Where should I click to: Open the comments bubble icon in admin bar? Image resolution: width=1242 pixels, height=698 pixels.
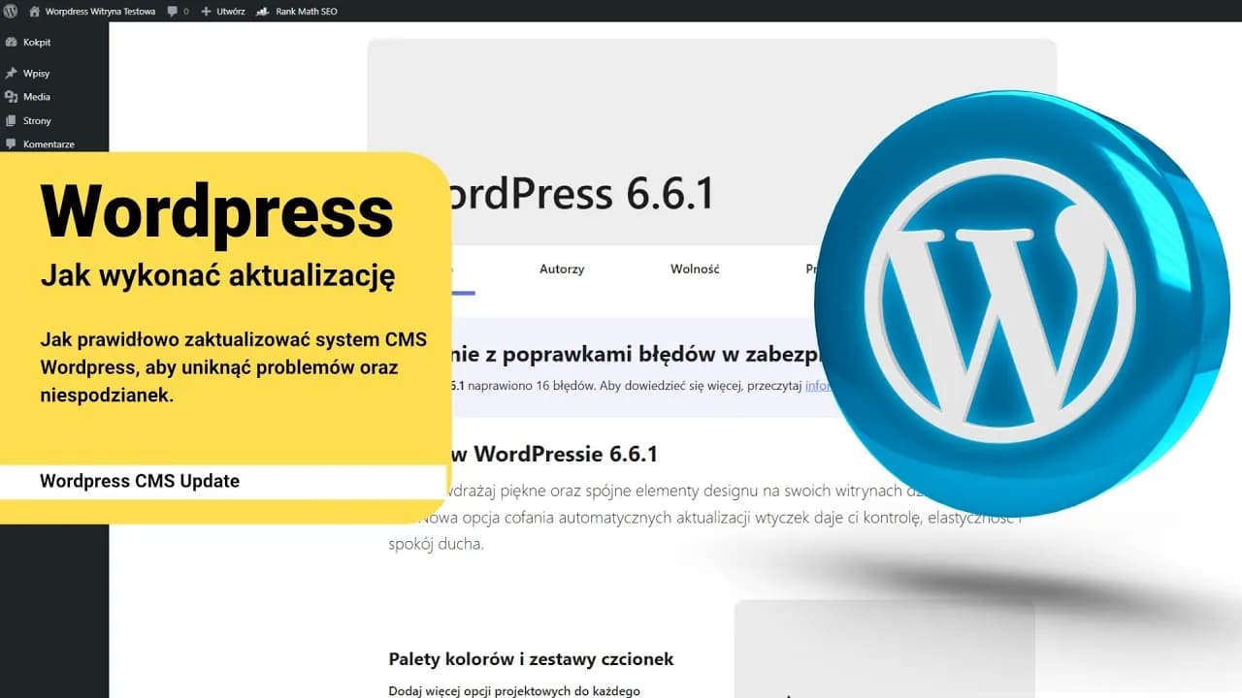172,12
